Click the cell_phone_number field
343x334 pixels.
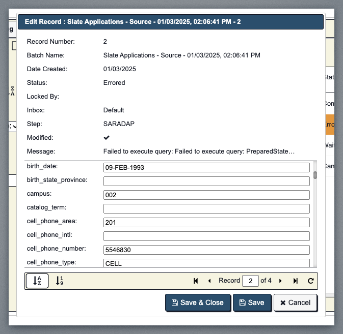pos(206,250)
